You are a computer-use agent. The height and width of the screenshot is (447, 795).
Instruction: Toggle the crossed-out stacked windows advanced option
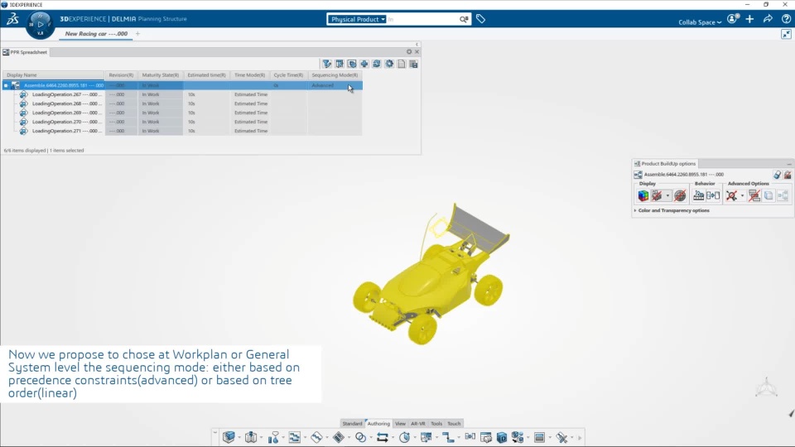pyautogui.click(x=754, y=195)
